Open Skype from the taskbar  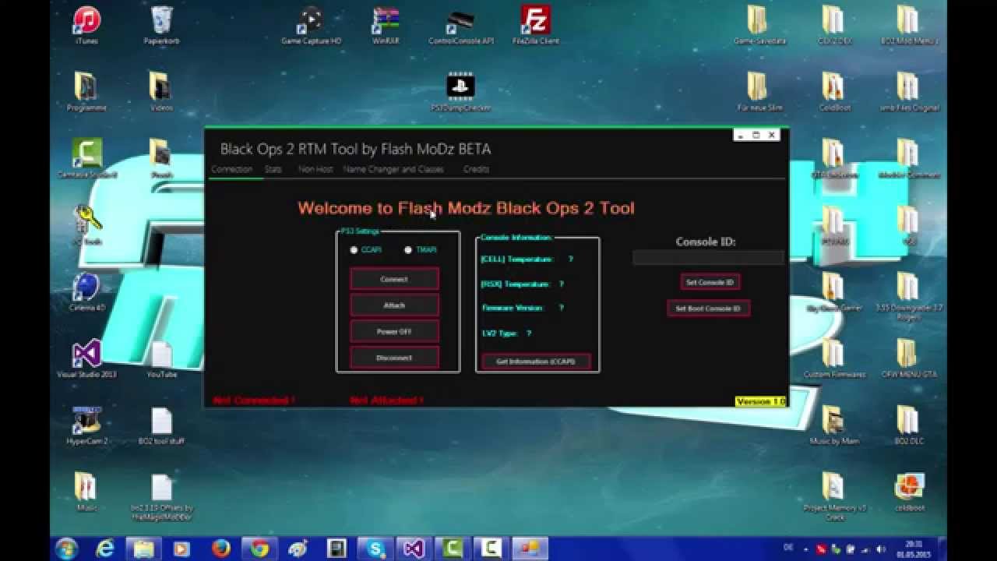pos(375,549)
